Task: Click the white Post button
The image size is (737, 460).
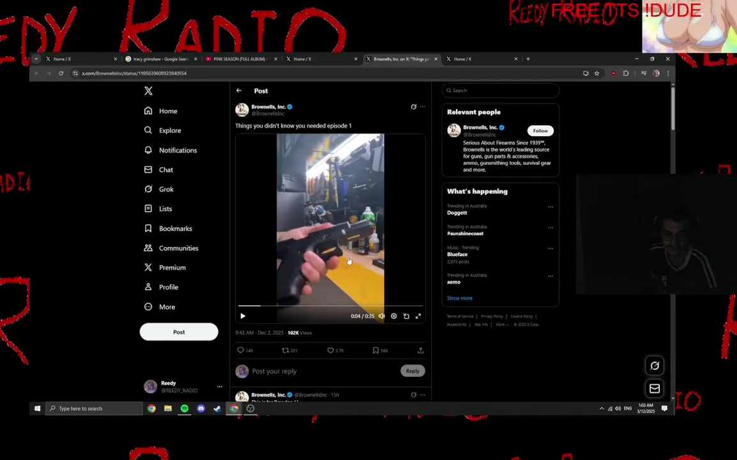Action: [179, 332]
